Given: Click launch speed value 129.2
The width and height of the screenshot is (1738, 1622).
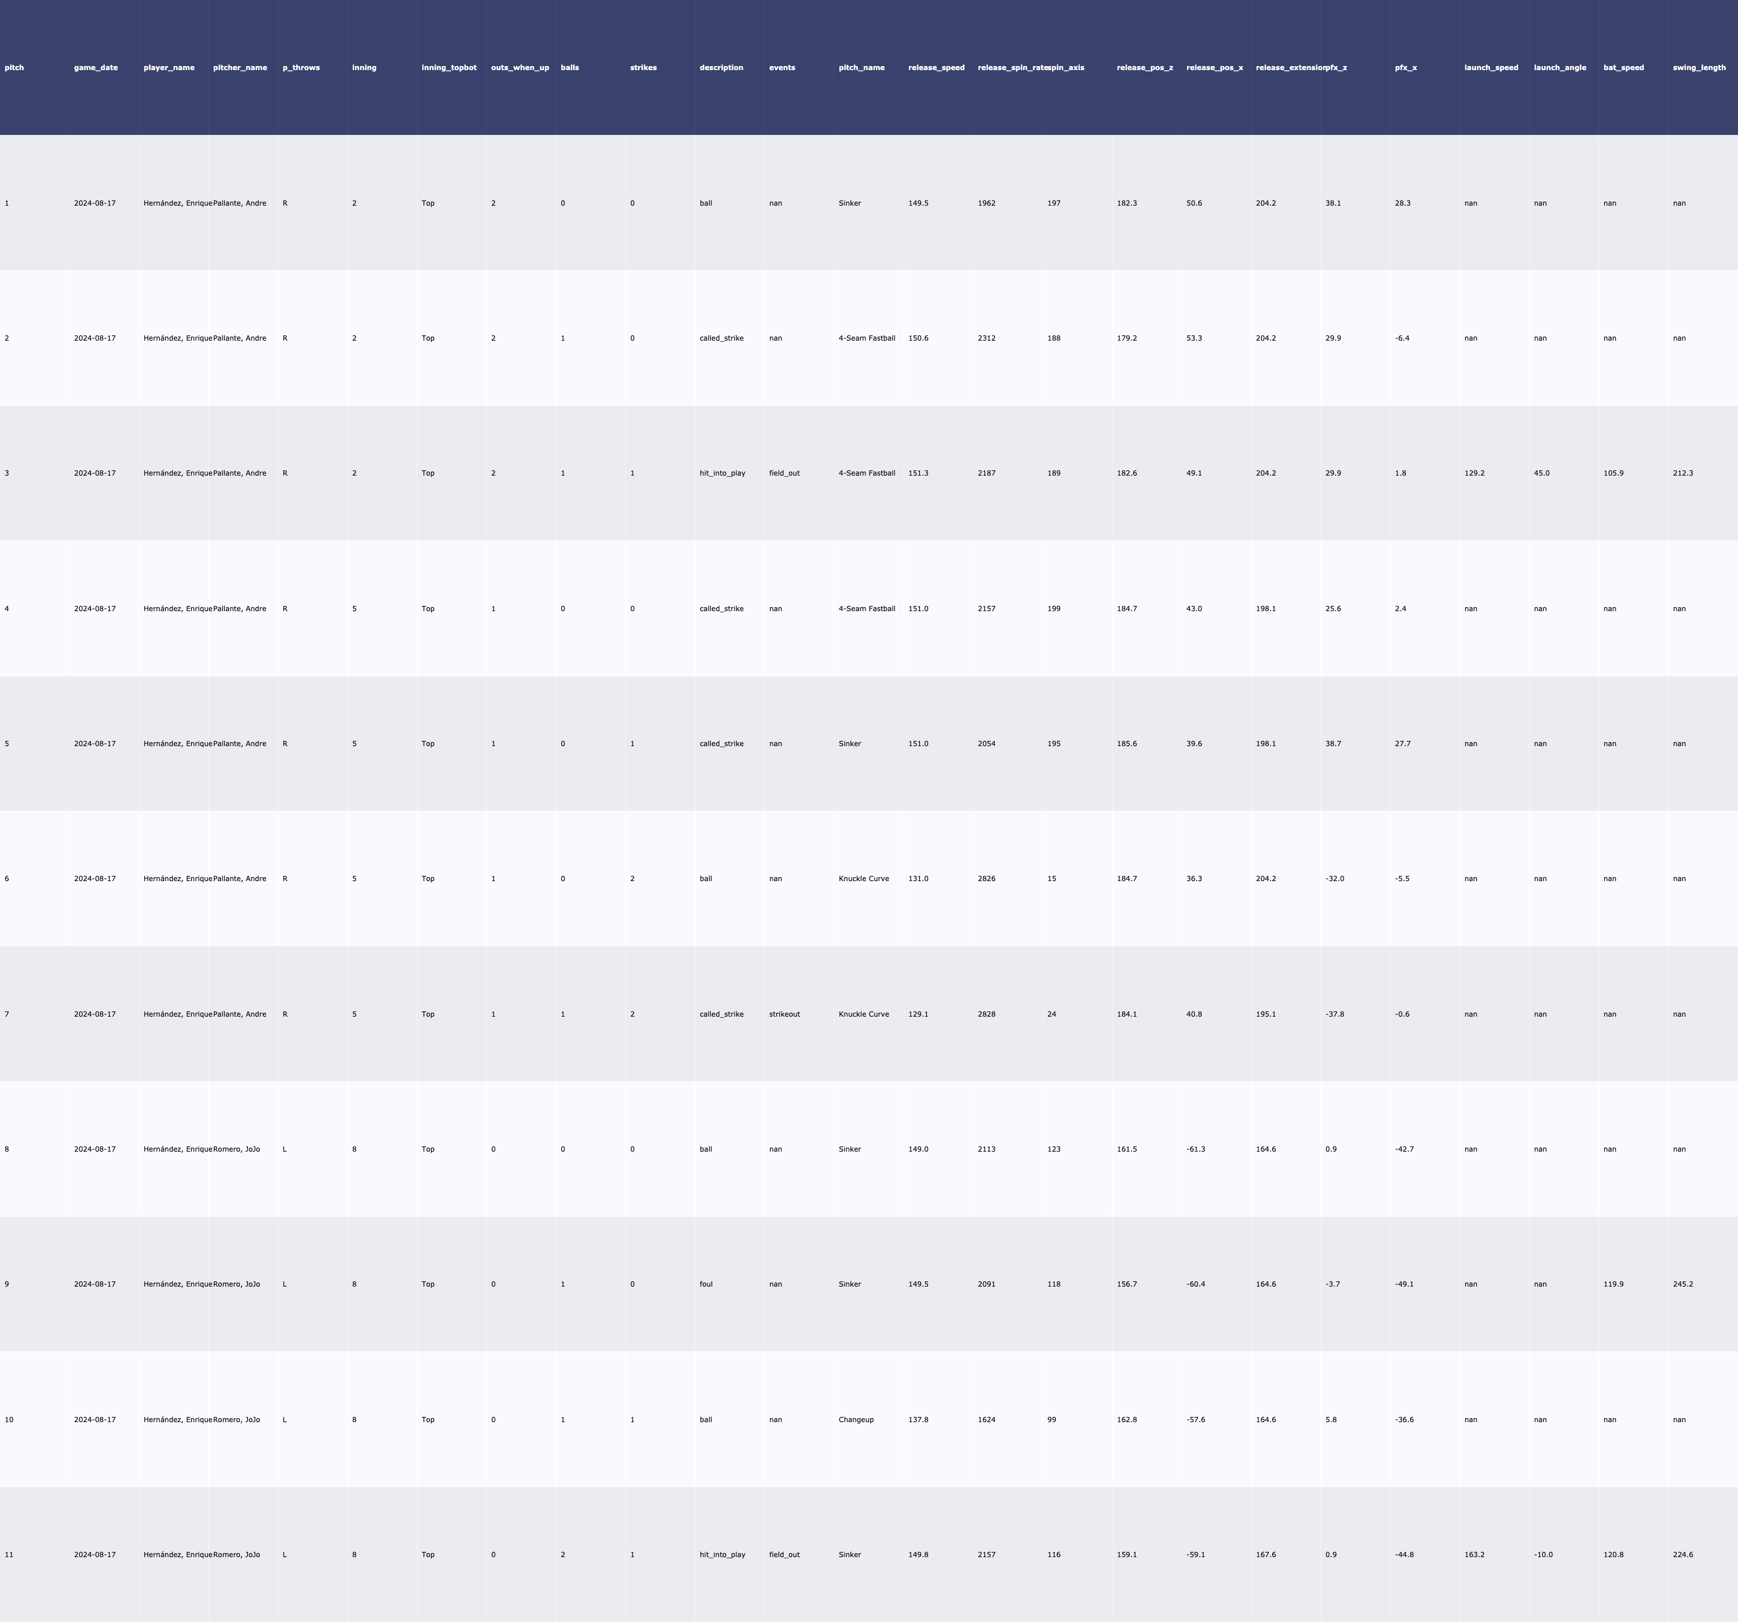Looking at the screenshot, I should [x=1474, y=473].
